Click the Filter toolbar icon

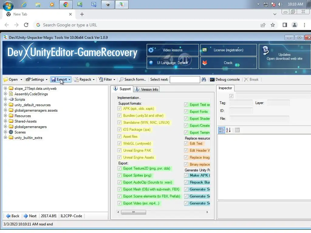101,79
